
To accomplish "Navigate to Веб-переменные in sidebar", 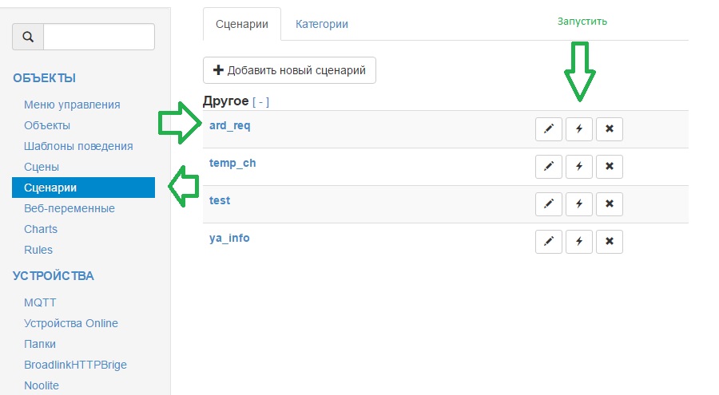I will click(70, 208).
